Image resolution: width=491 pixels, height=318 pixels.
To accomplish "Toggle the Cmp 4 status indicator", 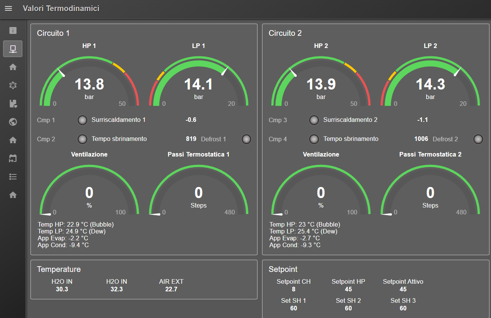I will [x=314, y=139].
